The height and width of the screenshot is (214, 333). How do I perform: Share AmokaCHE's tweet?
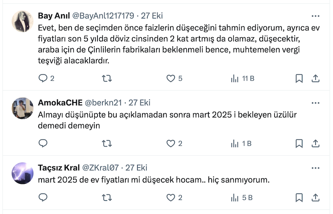click(x=315, y=144)
